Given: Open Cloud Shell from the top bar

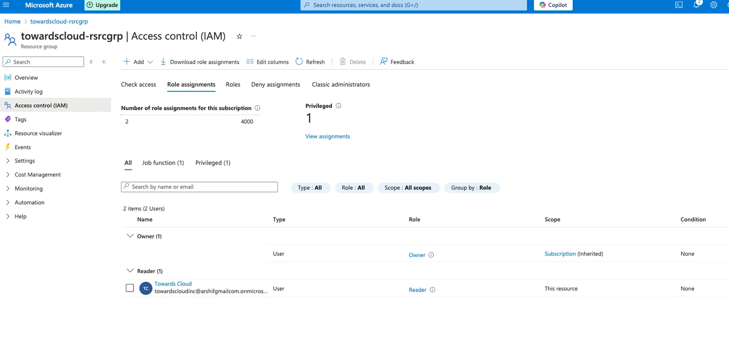Looking at the screenshot, I should pos(679,5).
